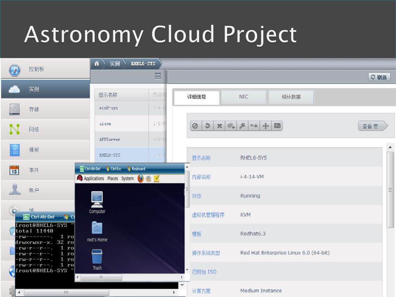Select the 实例 cloud sidebar item
This screenshot has height=297, width=396.
tap(46, 89)
